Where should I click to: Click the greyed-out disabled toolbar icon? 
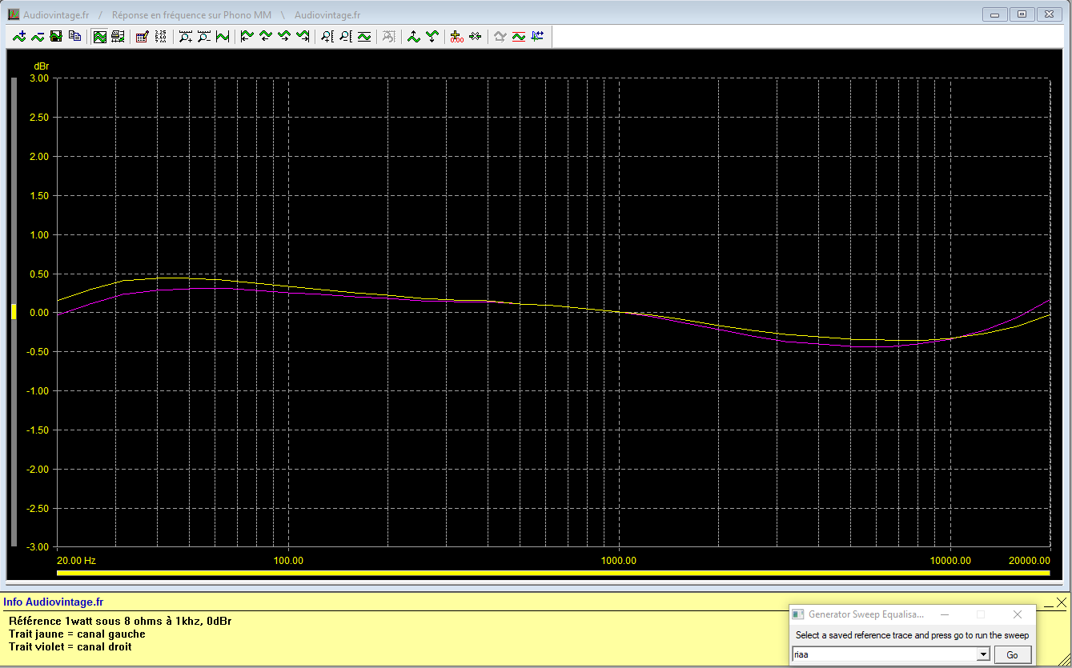[388, 36]
